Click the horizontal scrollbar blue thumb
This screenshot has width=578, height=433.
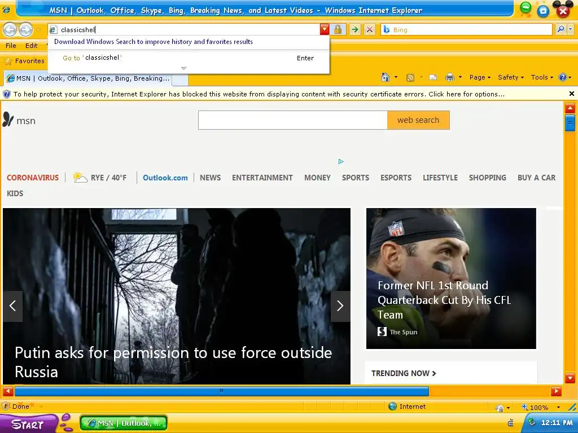click(x=221, y=391)
